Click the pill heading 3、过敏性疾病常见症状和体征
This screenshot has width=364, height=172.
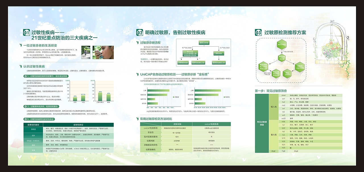point(39,119)
